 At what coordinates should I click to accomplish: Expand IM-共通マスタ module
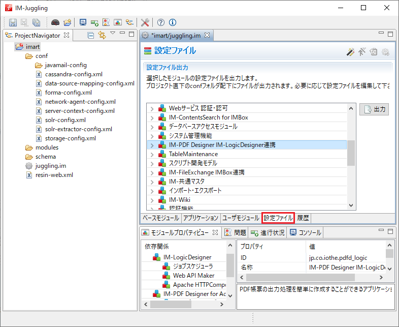pyautogui.click(x=152, y=182)
